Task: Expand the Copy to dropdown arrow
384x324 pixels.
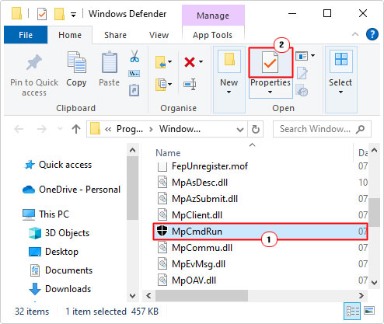Action: click(x=169, y=84)
